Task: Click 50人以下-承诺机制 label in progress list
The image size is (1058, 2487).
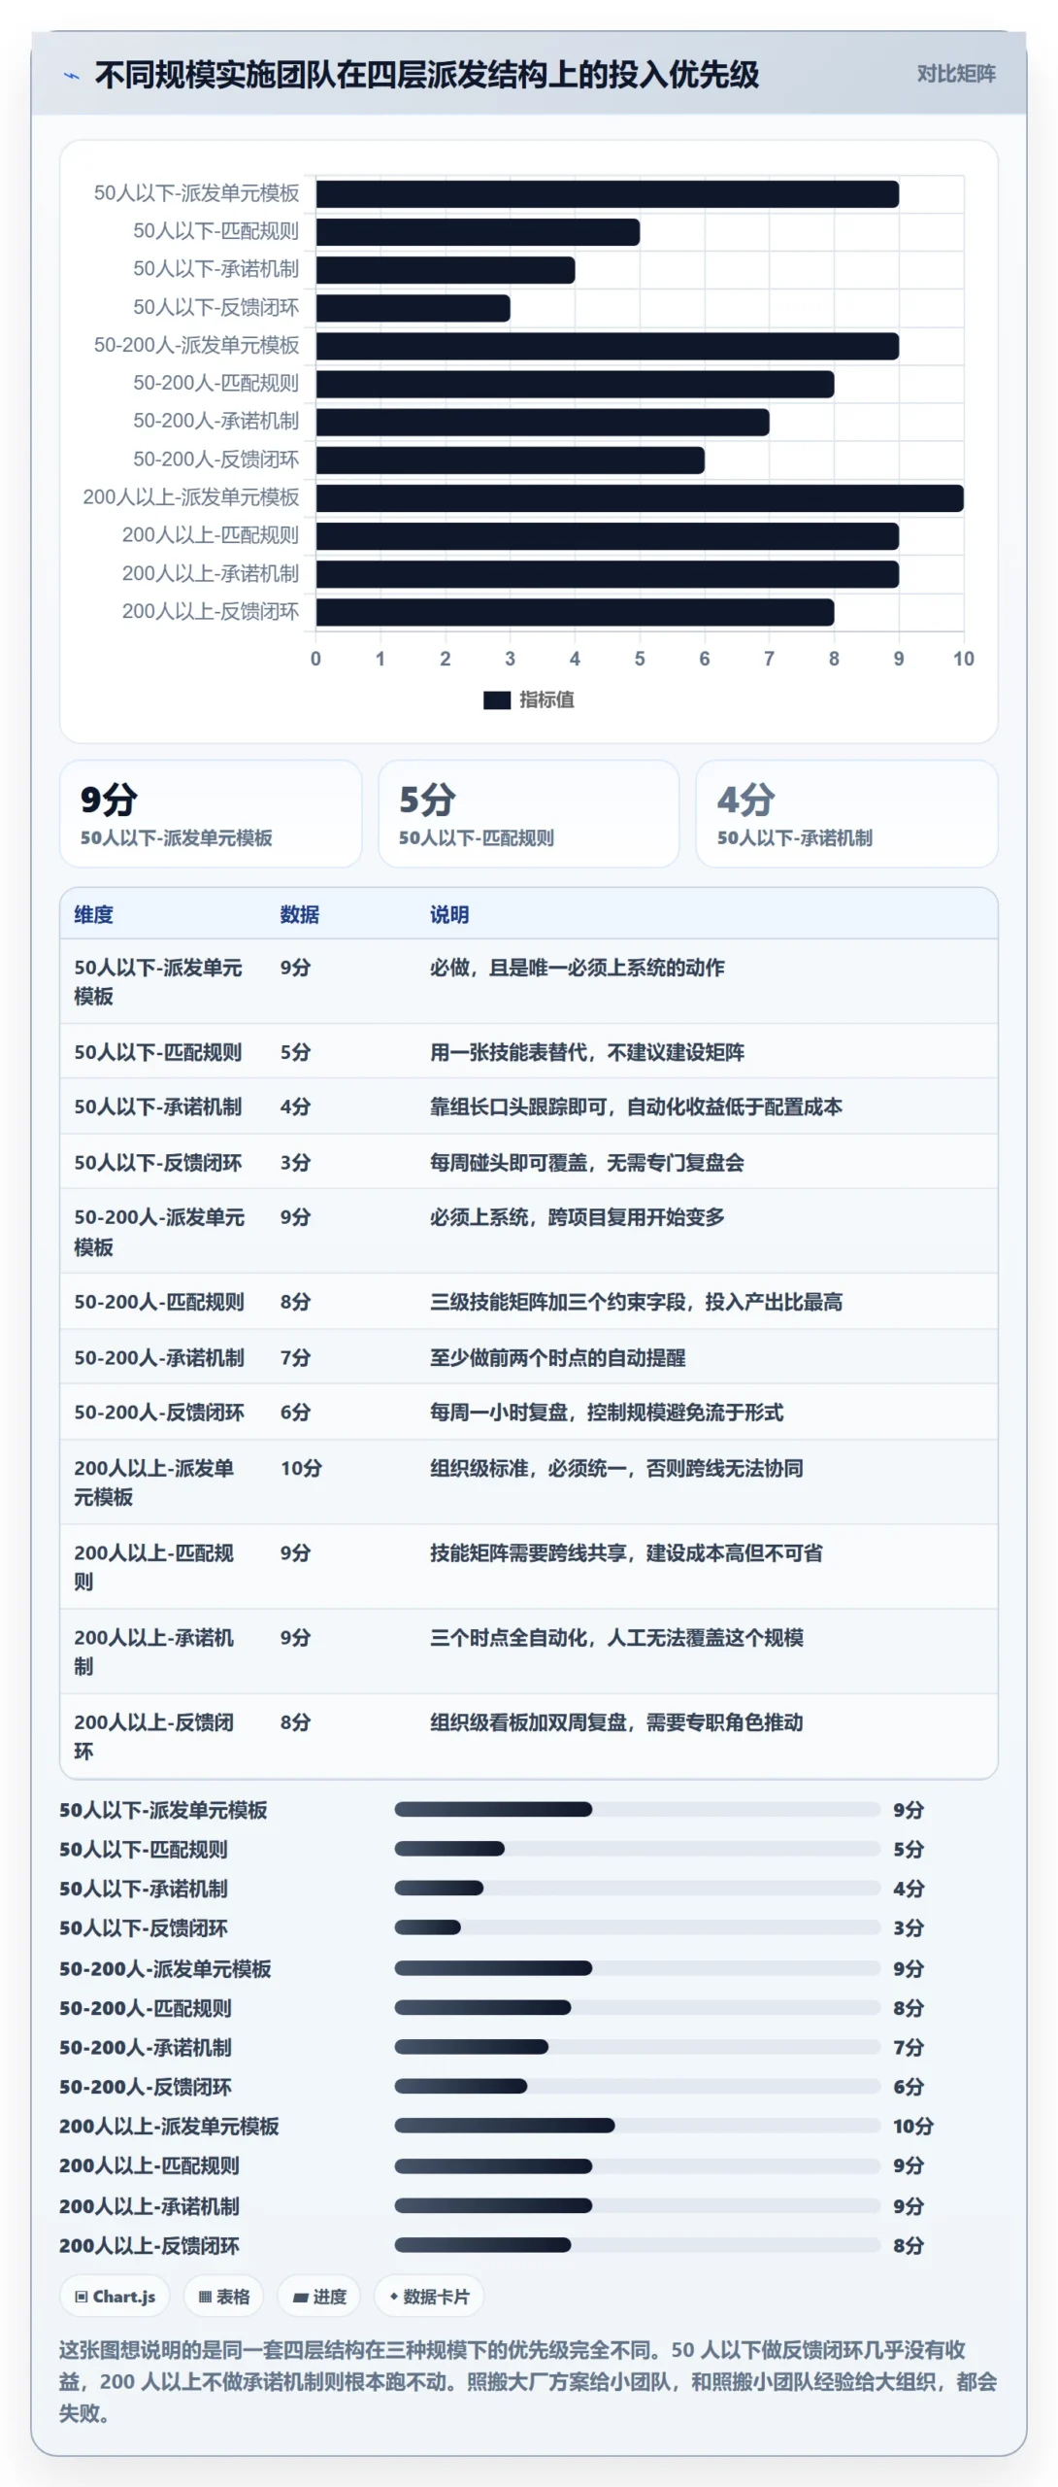Action: click(x=144, y=1889)
